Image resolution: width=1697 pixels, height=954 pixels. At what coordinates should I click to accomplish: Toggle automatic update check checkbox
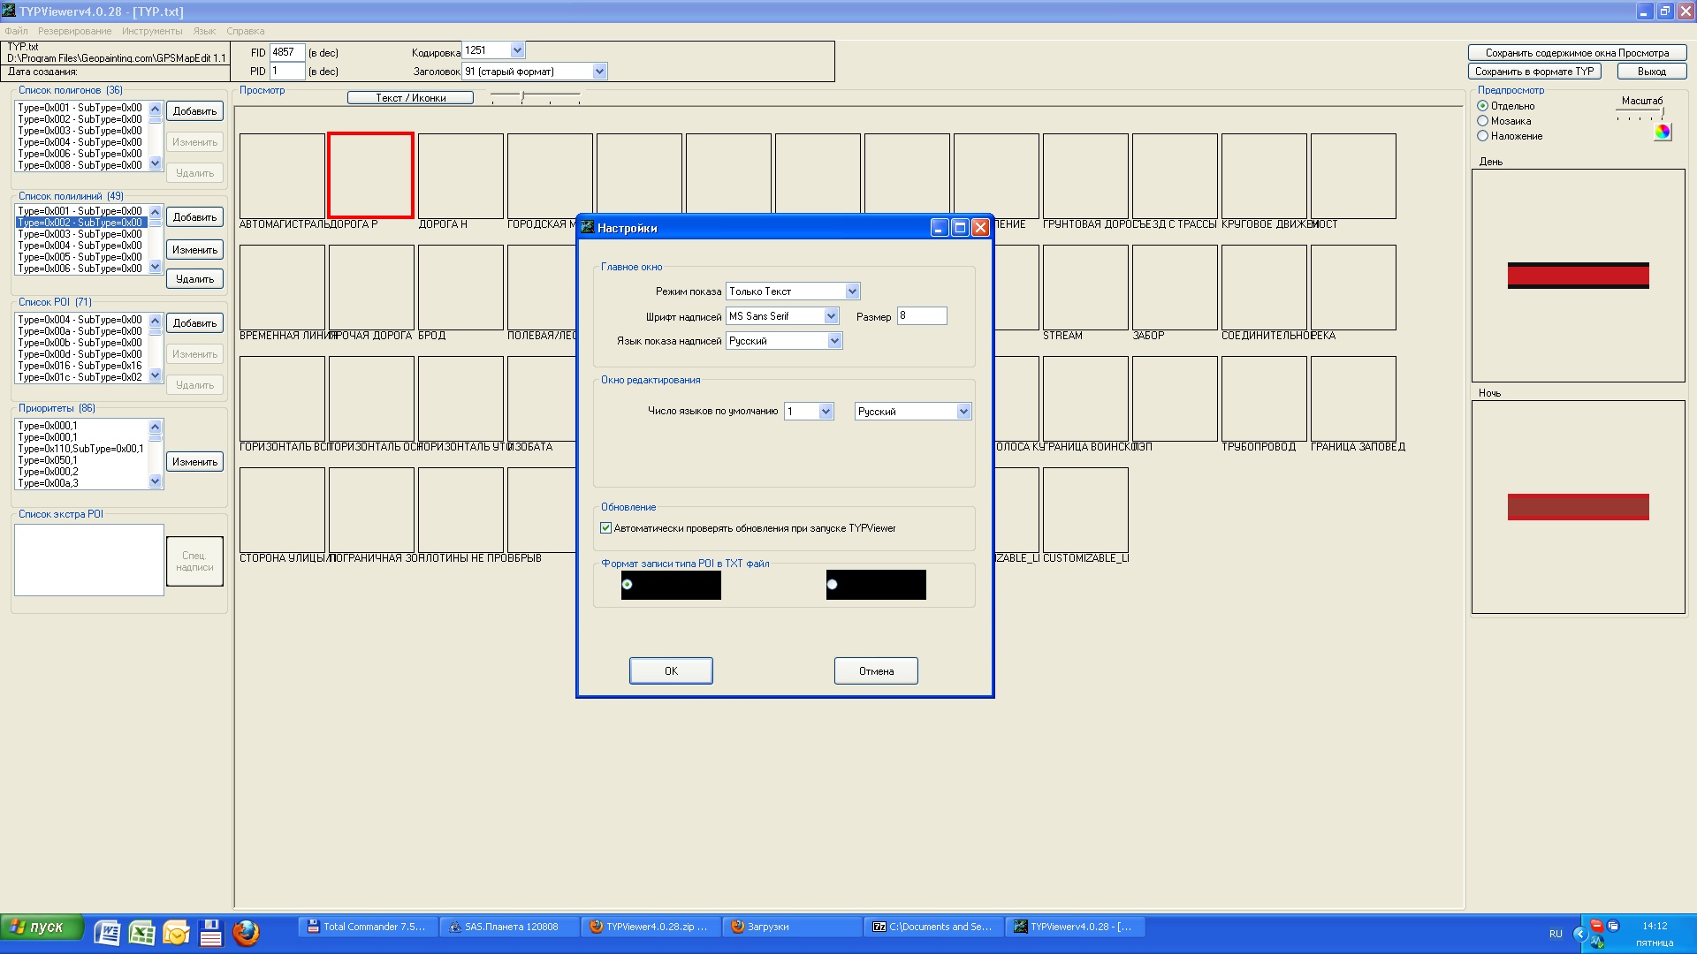pyautogui.click(x=606, y=528)
